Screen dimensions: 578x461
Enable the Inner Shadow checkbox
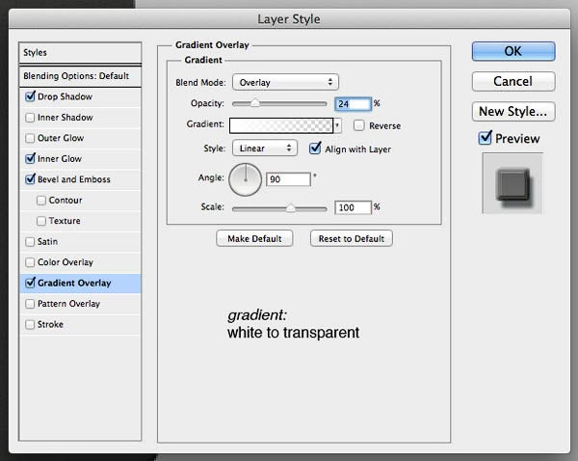(30, 118)
